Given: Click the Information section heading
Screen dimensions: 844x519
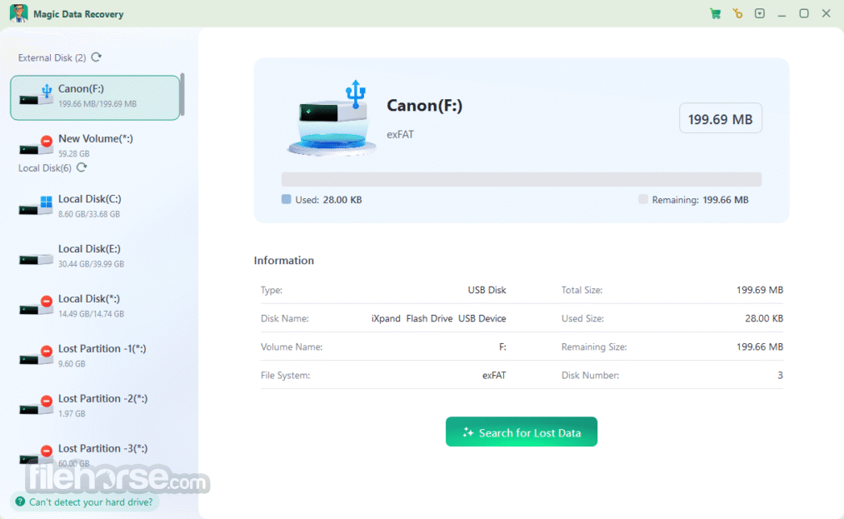Looking at the screenshot, I should [283, 261].
